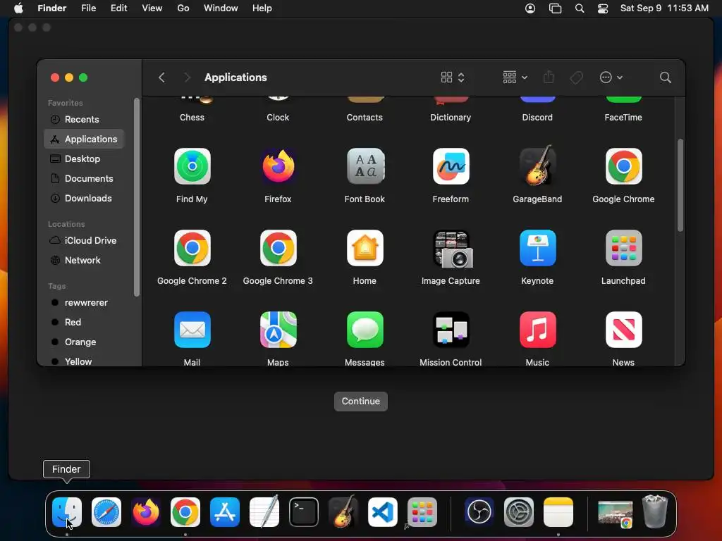Select Network in the sidebar
722x541 pixels.
pyautogui.click(x=84, y=261)
